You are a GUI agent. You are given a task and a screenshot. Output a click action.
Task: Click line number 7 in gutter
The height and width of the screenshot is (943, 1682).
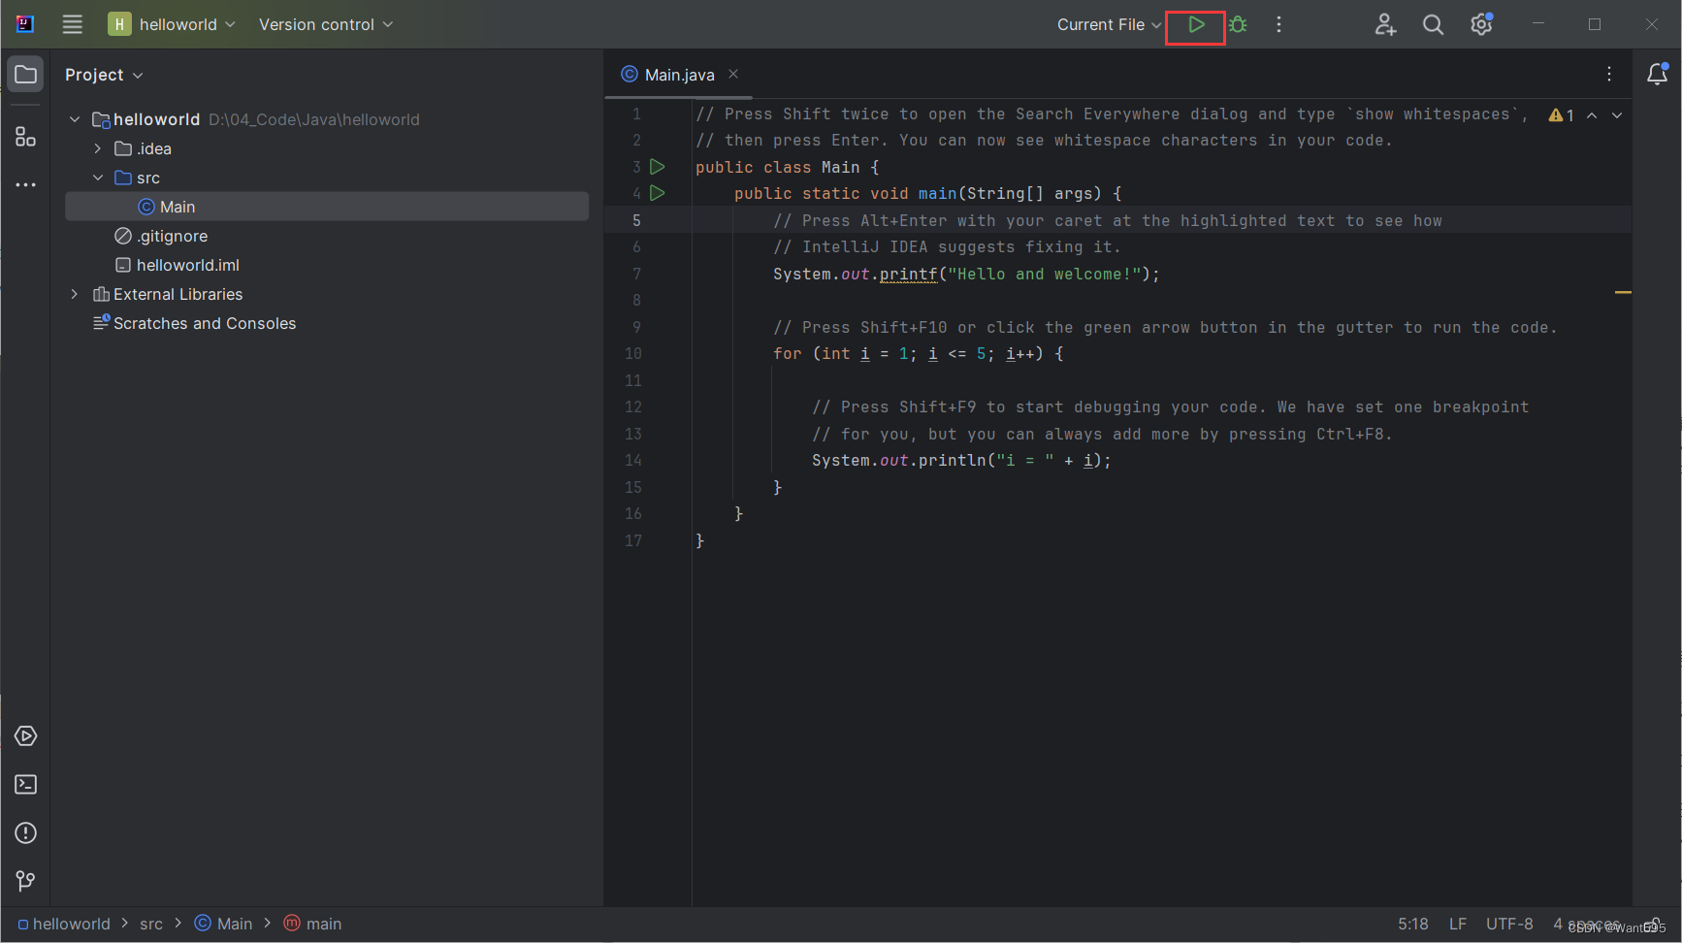(x=636, y=274)
